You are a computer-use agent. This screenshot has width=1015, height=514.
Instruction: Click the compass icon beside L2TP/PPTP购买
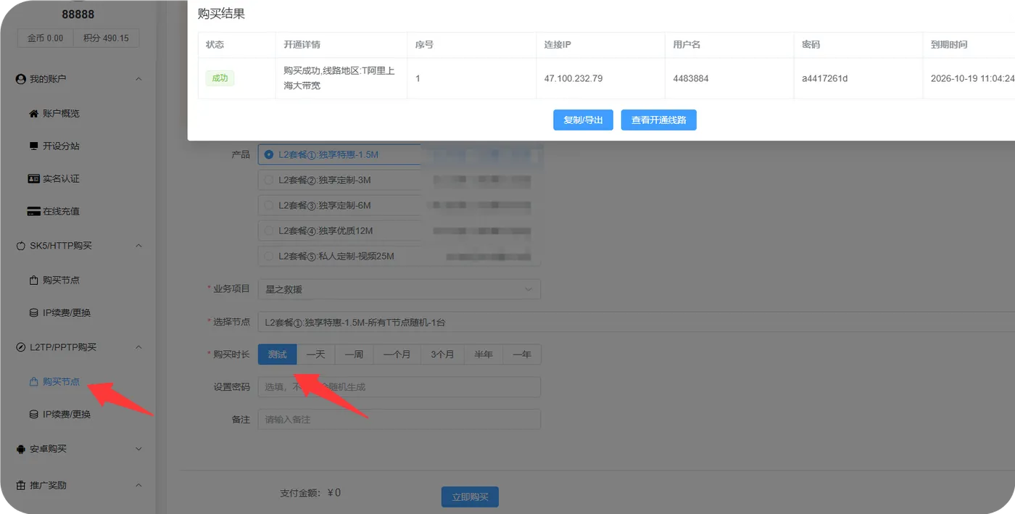click(x=20, y=347)
